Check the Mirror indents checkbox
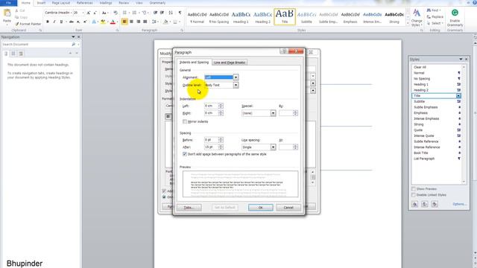 point(185,121)
